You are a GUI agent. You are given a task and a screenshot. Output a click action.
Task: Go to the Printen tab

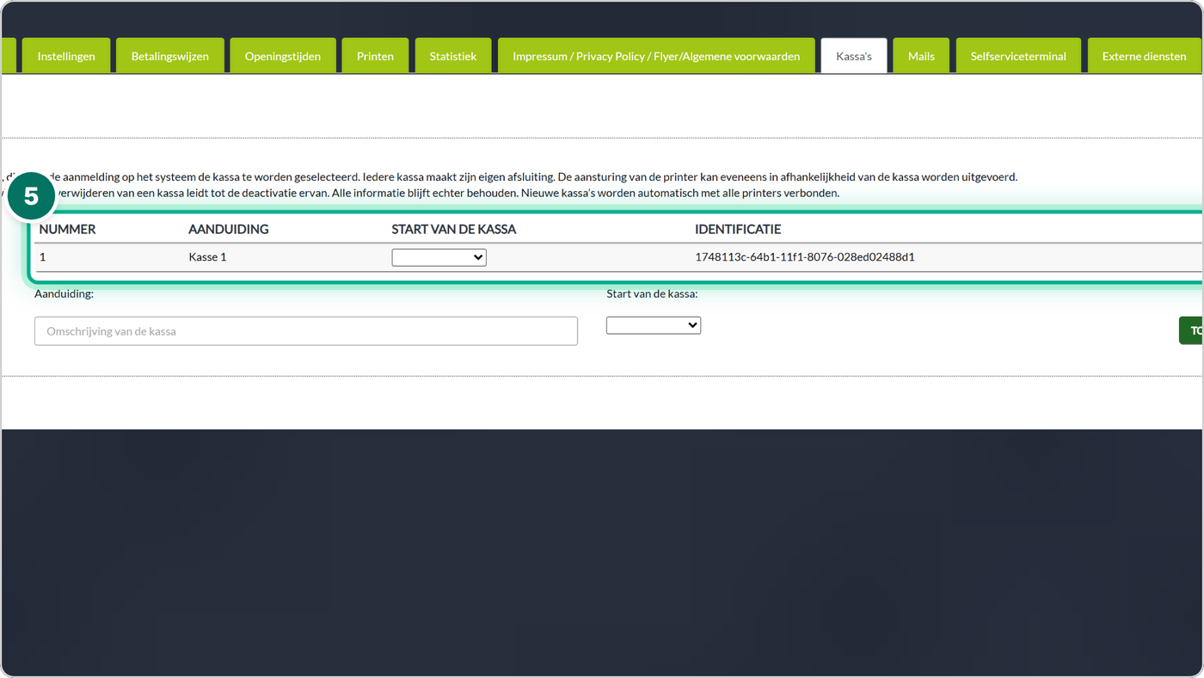375,56
